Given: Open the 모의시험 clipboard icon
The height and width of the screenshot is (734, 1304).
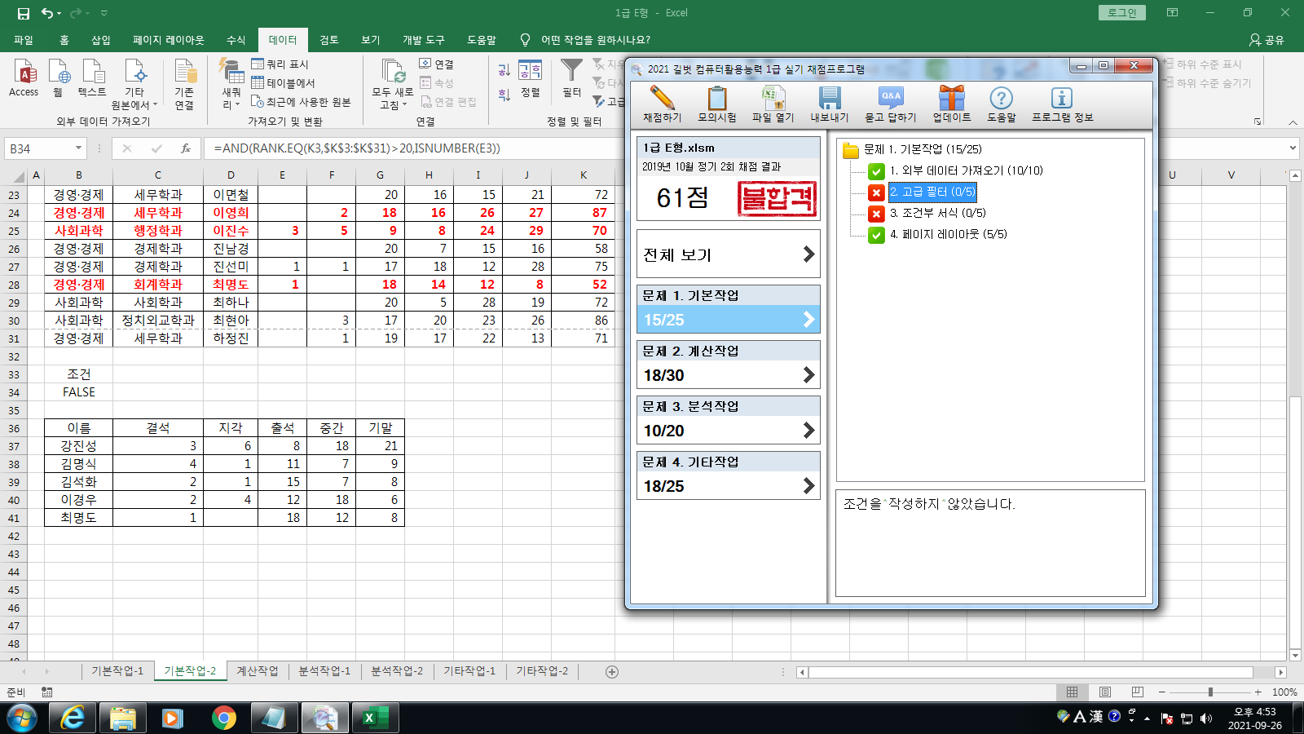Looking at the screenshot, I should [x=716, y=99].
